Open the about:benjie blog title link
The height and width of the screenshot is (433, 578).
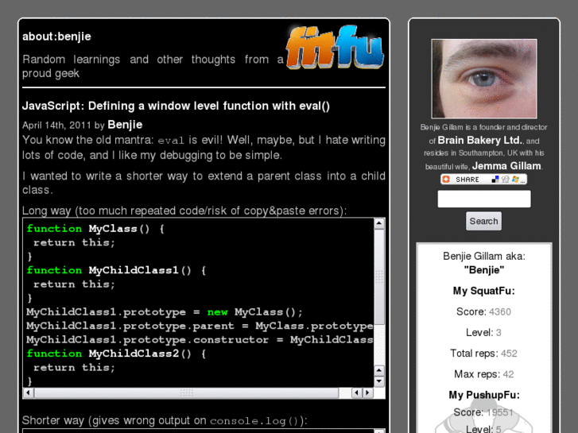pyautogui.click(x=56, y=37)
